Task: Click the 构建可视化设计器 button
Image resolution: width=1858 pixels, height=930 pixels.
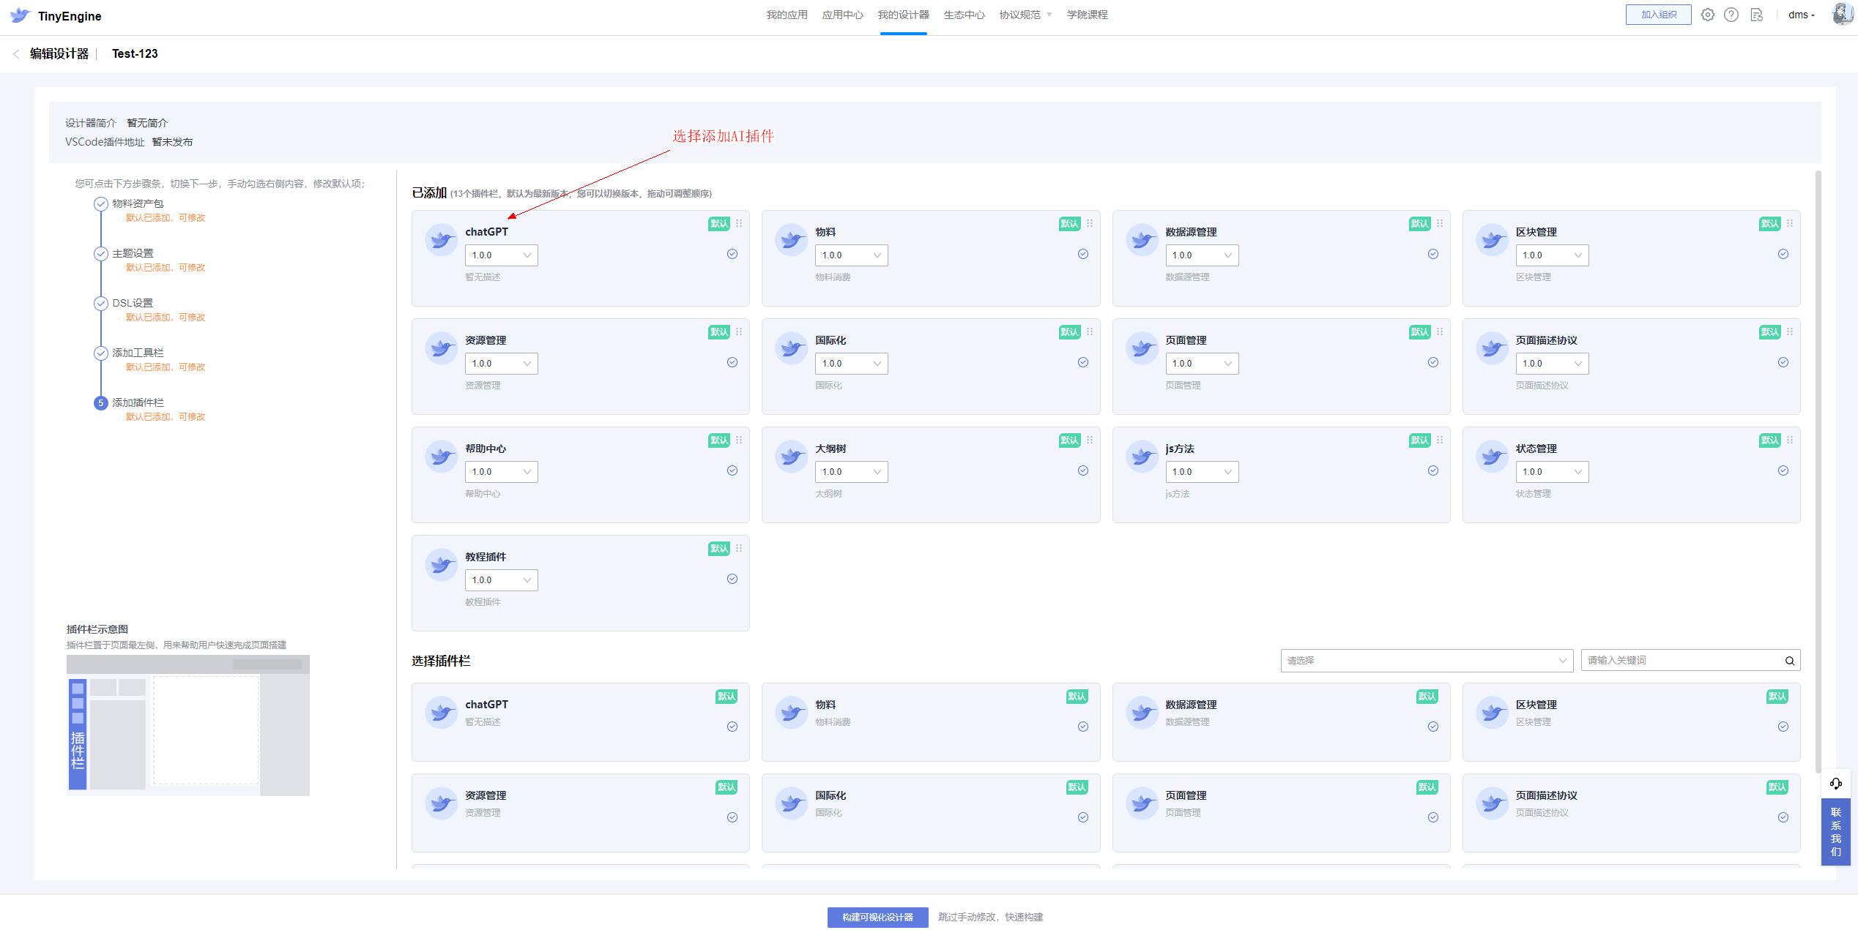Action: [x=877, y=917]
